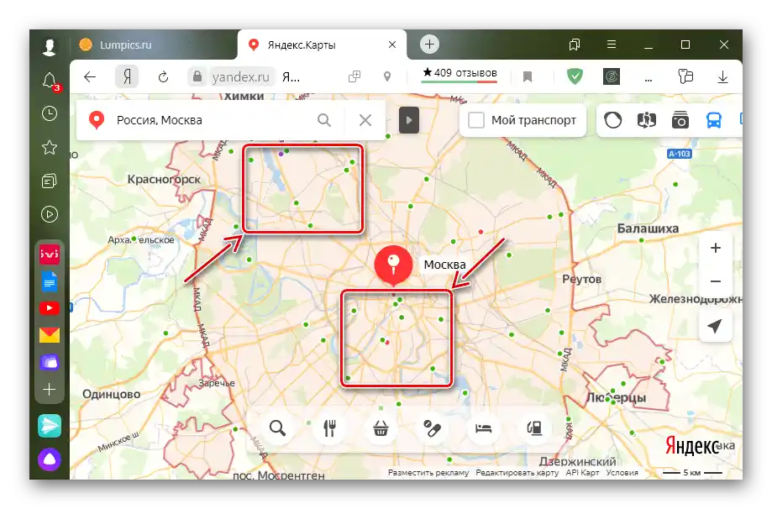Open Yandex Mail envelope icon
772x509 pixels.
[x=50, y=335]
